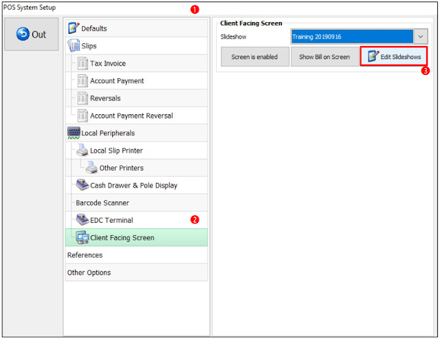
Task: Open the References section
Action: pyautogui.click(x=137, y=255)
